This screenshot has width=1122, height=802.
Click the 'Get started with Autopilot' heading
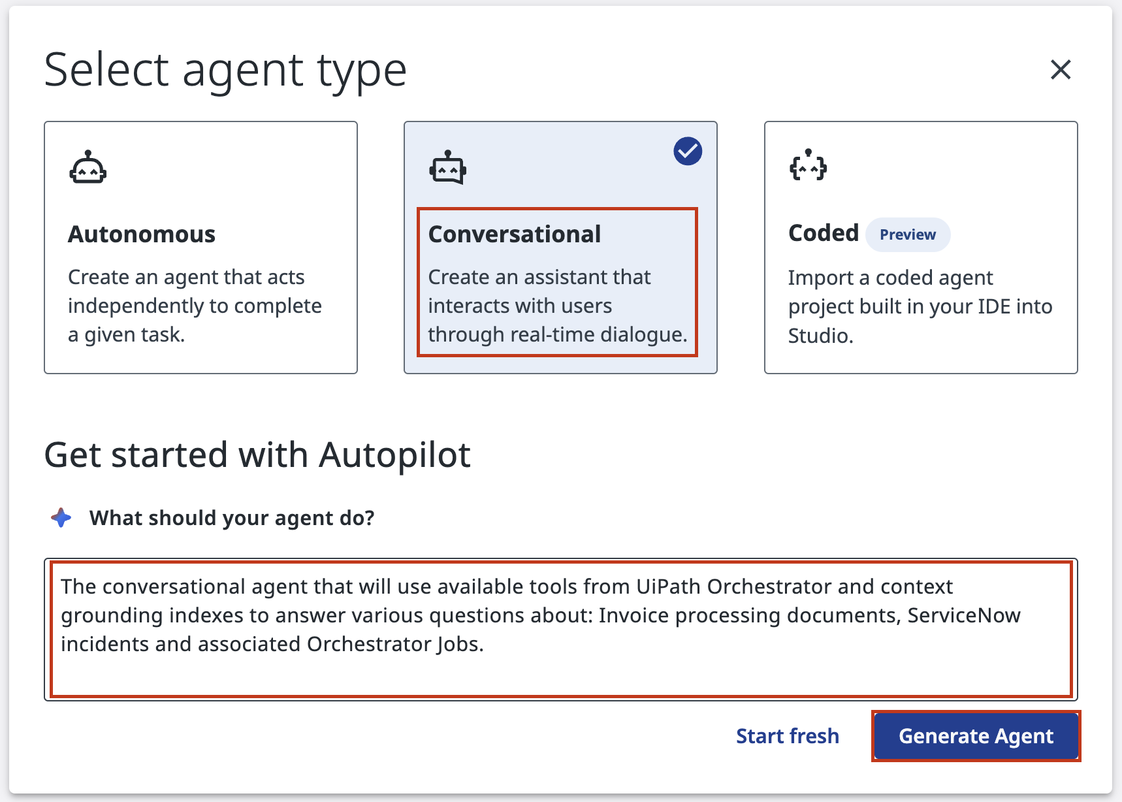[x=257, y=455]
